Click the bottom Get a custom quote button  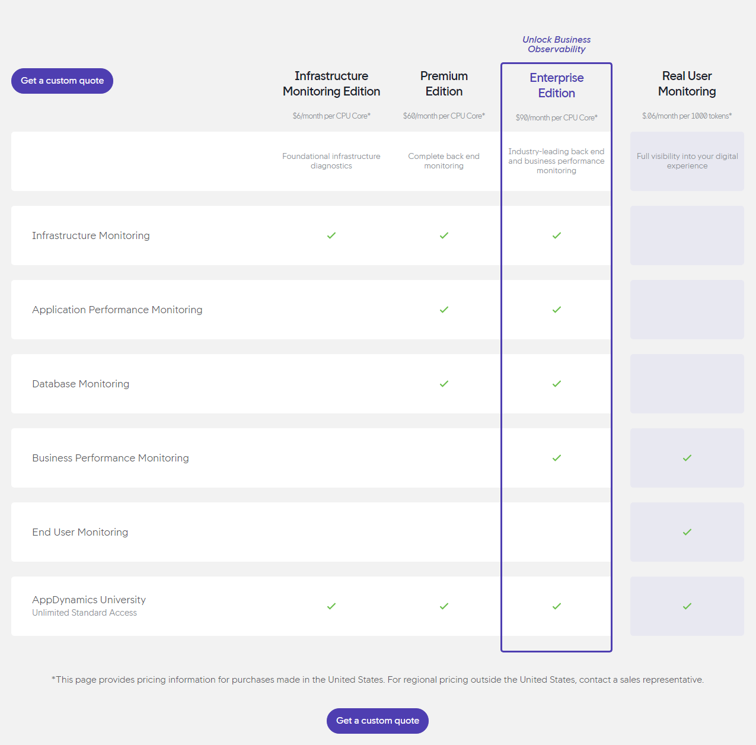point(378,721)
